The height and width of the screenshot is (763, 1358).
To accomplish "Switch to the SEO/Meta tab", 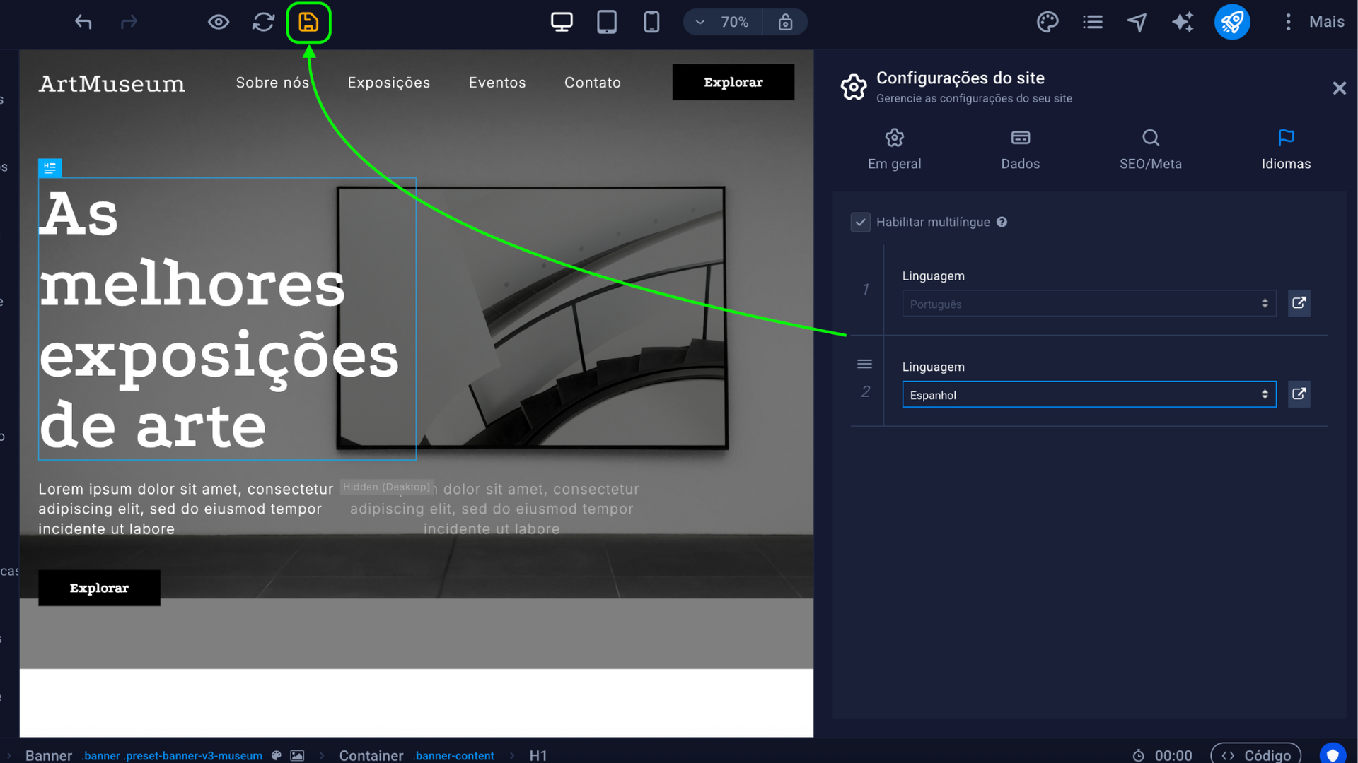I will point(1150,149).
